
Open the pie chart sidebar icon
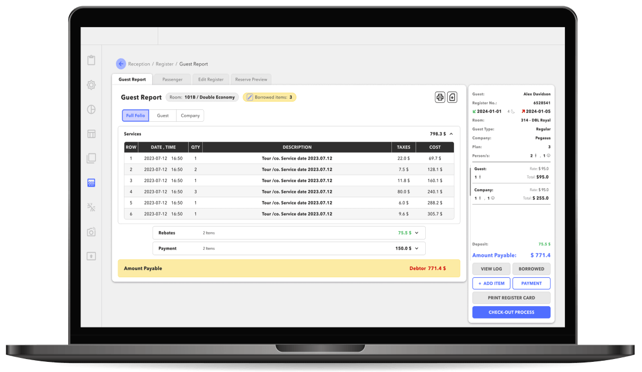(x=91, y=109)
